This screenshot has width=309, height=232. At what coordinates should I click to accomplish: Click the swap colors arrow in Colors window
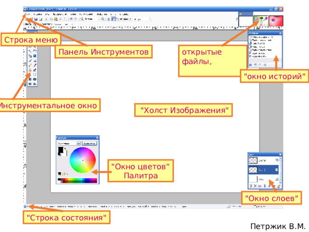[65, 148]
